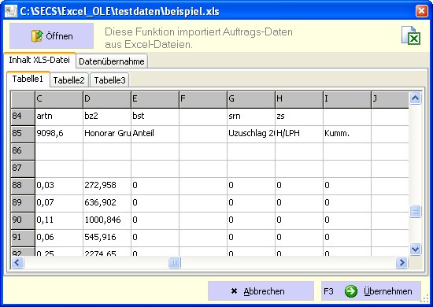Click the horizontal scrollbar left arrow

tap(17, 262)
